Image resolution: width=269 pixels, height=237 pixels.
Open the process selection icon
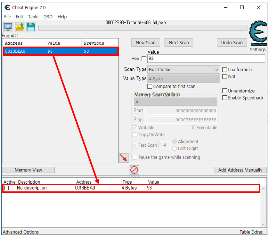tap(8, 27)
